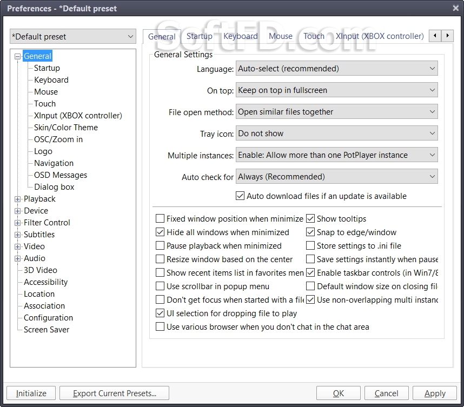Expand the Device tree node
Viewport: 464px width, 407px height.
(x=18, y=211)
